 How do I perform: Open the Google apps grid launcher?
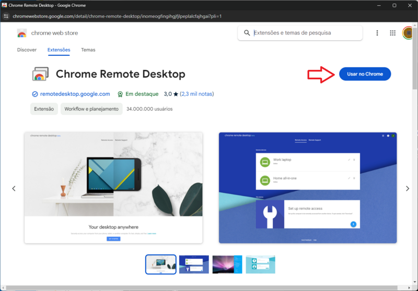point(392,33)
